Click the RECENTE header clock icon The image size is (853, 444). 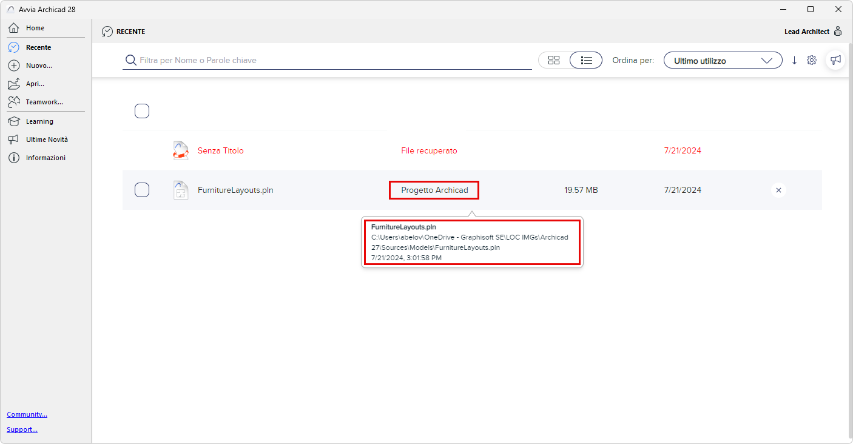click(x=107, y=32)
